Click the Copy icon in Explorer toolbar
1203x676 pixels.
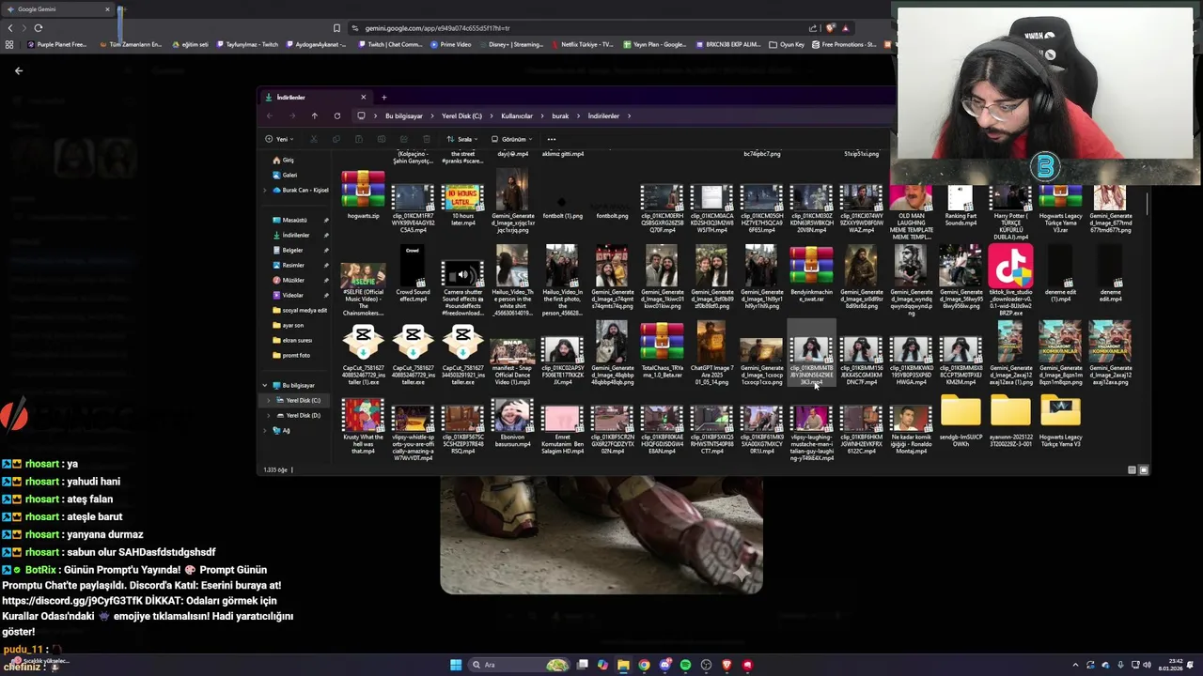pyautogui.click(x=336, y=139)
